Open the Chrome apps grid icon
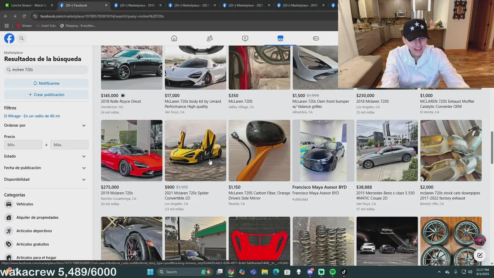This screenshot has height=278, width=494. coord(7,26)
